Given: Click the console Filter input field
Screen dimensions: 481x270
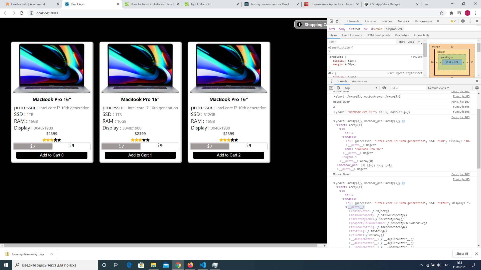Looking at the screenshot, I should tap(408, 88).
